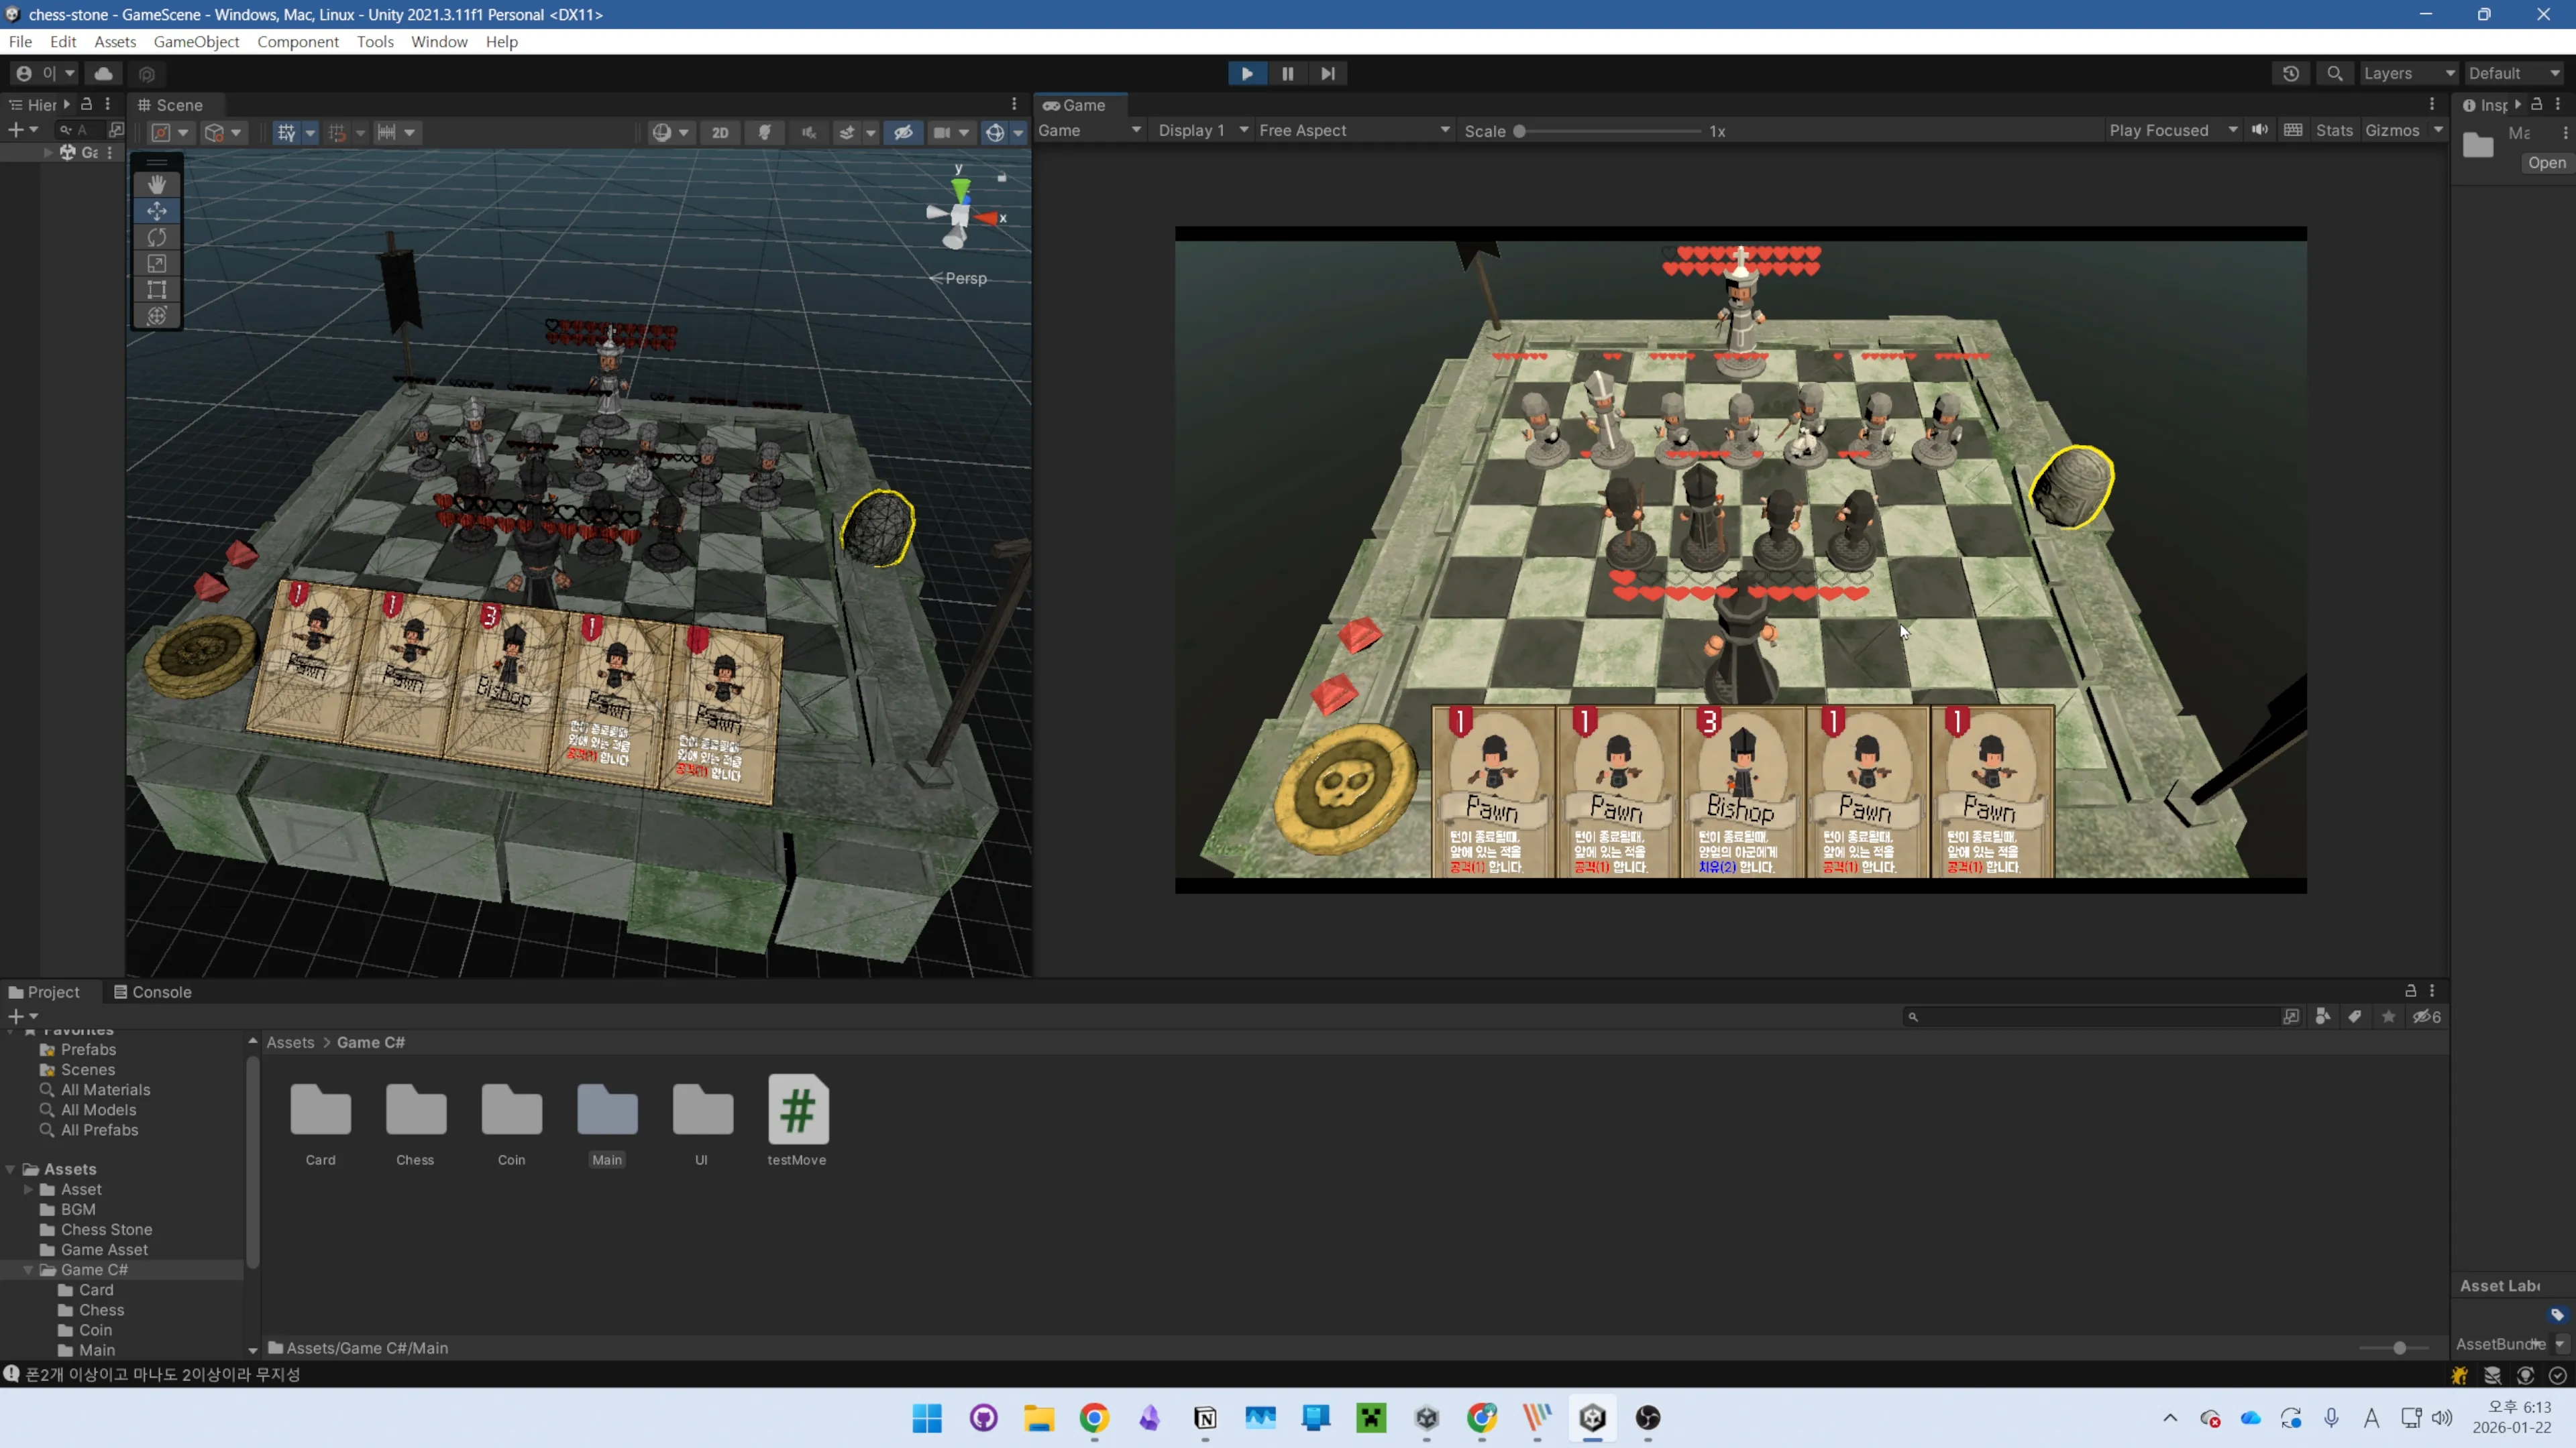This screenshot has height=1448, width=2576.
Task: Open File Explorer from the taskbar
Action: (1038, 1418)
